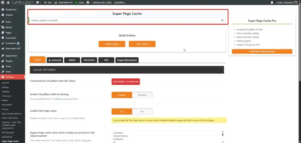Screen dimensions: 301x143
Task: Open UpdraftPlus in admin bar
Action: pos(119,2)
